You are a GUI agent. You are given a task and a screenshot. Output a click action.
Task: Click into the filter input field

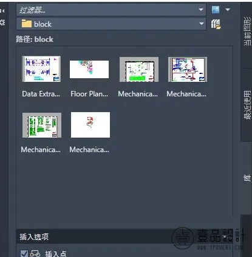pos(107,10)
